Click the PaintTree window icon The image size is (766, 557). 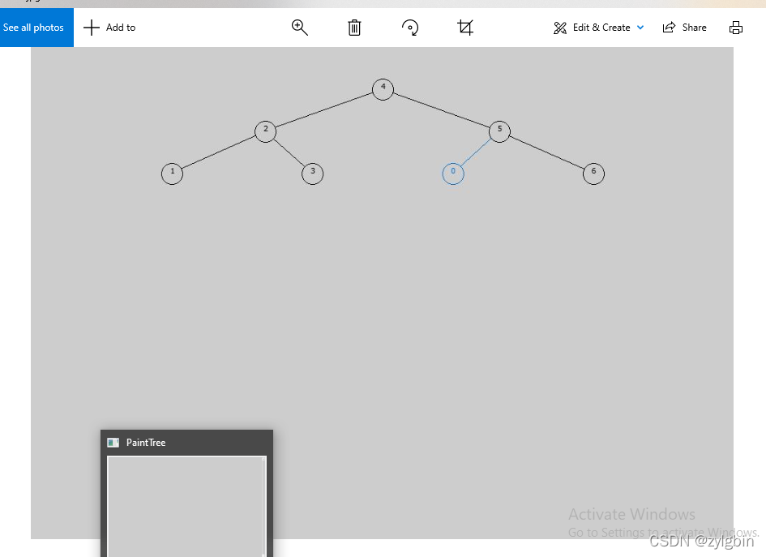tap(113, 443)
